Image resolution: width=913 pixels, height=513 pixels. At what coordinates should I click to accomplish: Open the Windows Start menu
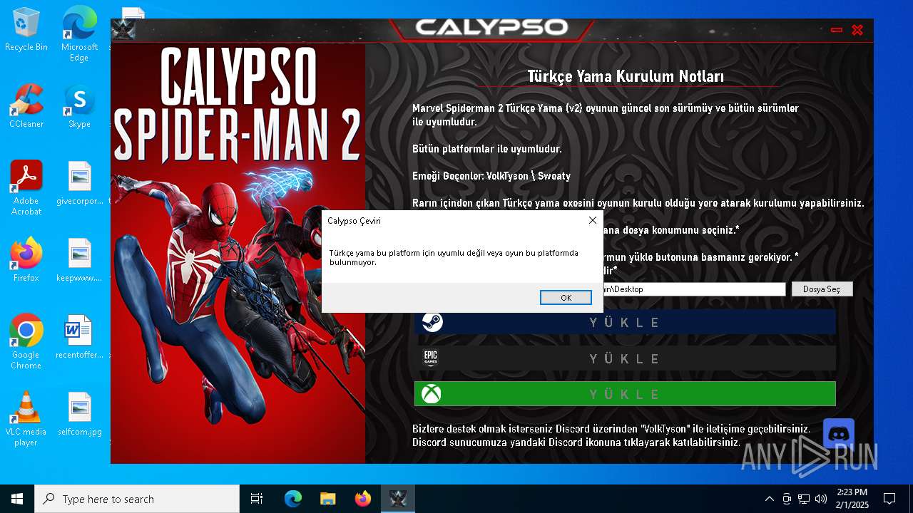[x=17, y=499]
